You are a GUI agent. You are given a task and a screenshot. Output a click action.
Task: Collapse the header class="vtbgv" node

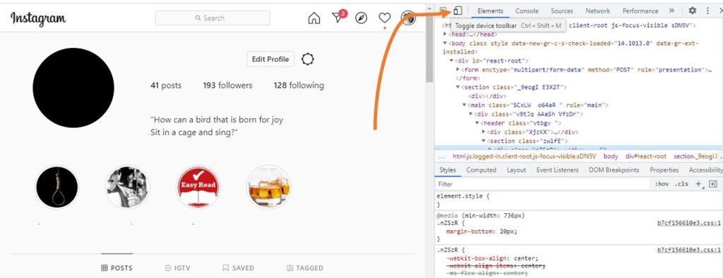pyautogui.click(x=478, y=123)
